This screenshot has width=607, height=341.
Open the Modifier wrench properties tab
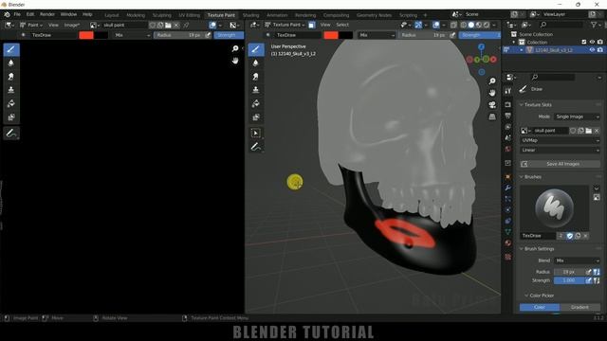pos(508,188)
